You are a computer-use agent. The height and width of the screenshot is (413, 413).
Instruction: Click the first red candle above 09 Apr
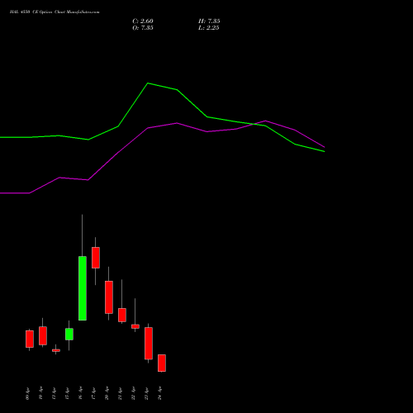30,339
